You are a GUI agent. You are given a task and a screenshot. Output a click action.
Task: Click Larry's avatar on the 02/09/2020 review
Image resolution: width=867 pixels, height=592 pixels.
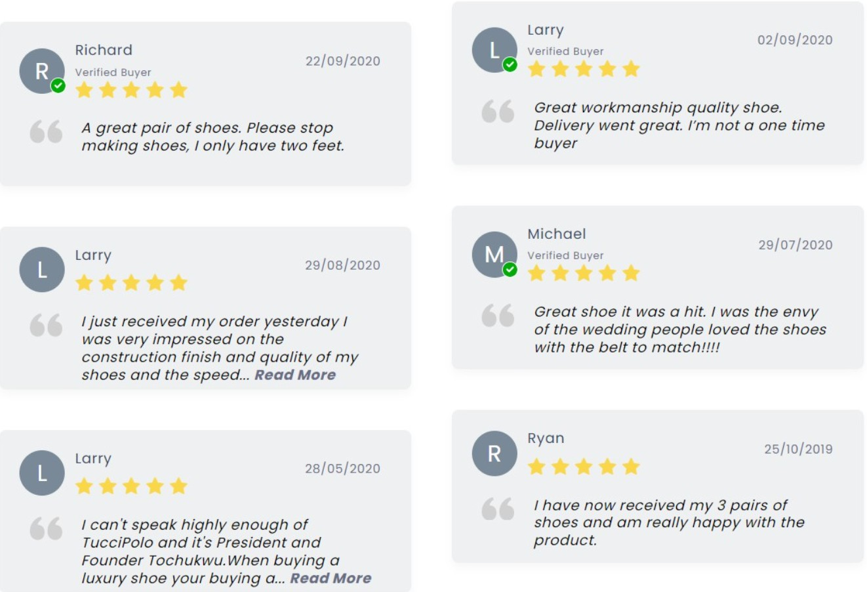point(494,50)
